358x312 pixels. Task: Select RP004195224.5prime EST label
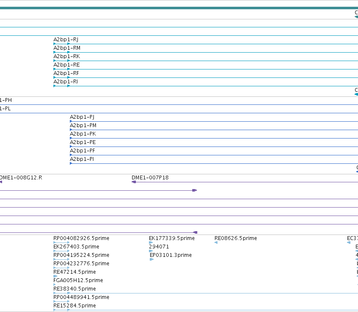coord(81,255)
